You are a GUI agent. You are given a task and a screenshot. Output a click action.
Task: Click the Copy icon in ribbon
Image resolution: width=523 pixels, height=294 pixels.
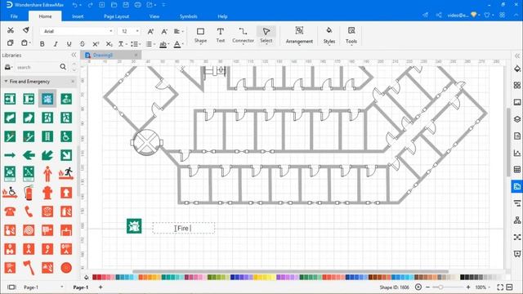(x=11, y=43)
